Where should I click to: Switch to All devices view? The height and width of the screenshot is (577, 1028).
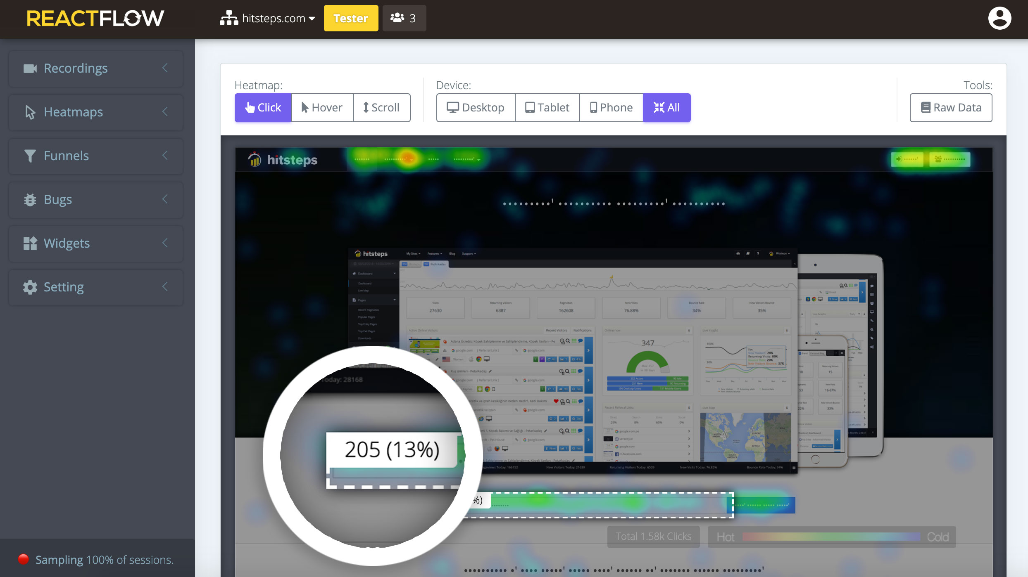coord(665,107)
